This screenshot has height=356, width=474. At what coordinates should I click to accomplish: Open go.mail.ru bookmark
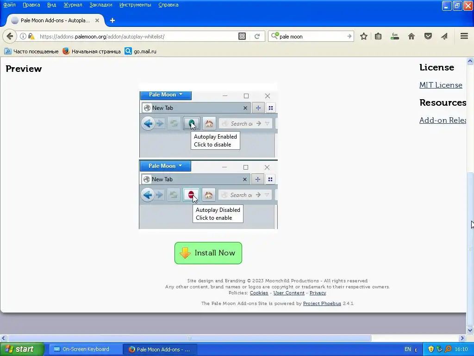[x=141, y=51]
